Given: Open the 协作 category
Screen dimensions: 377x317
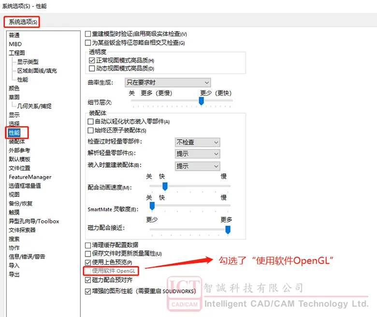Looking at the screenshot, I should tap(14, 248).
